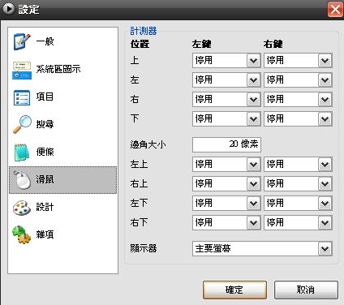Open left-button dropdown for 左 position
344x305 pixels.
226,79
